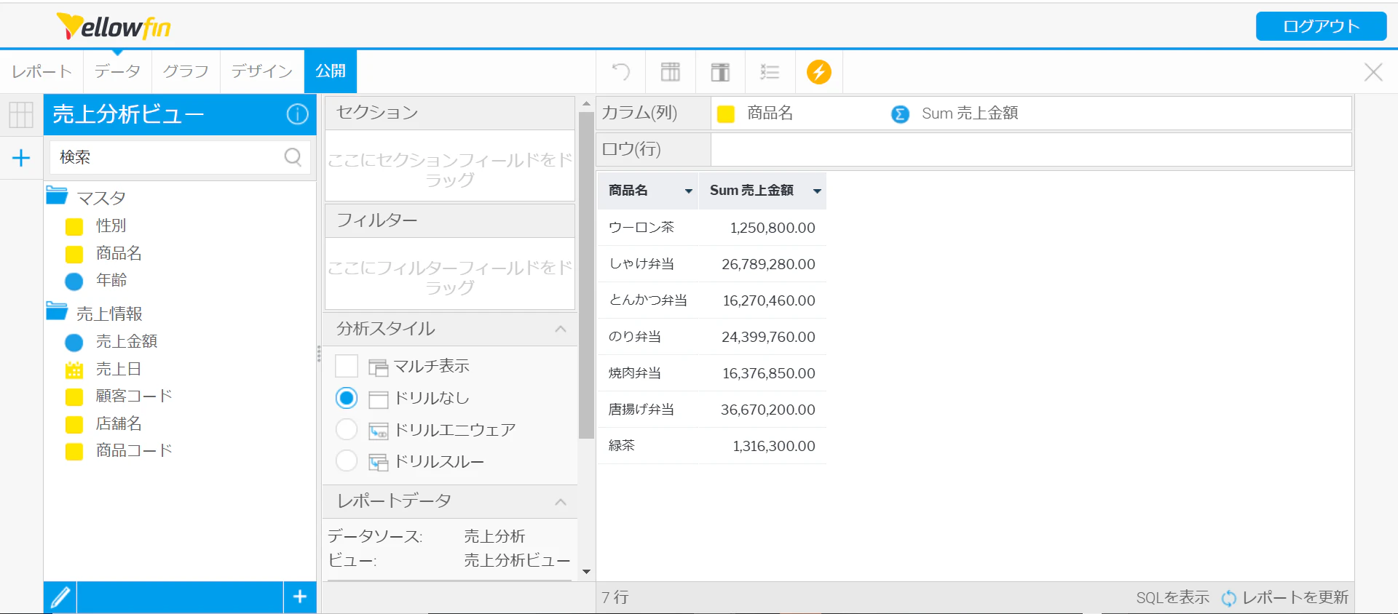The width and height of the screenshot is (1398, 614).
Task: Click the grid view icon on left sidebar
Action: [x=21, y=114]
